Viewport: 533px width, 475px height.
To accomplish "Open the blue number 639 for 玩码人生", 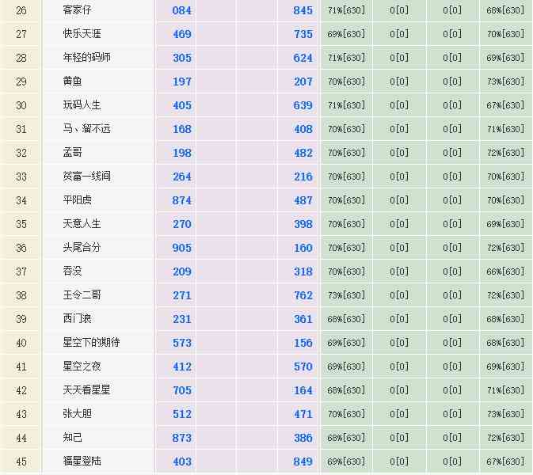I will point(303,105).
